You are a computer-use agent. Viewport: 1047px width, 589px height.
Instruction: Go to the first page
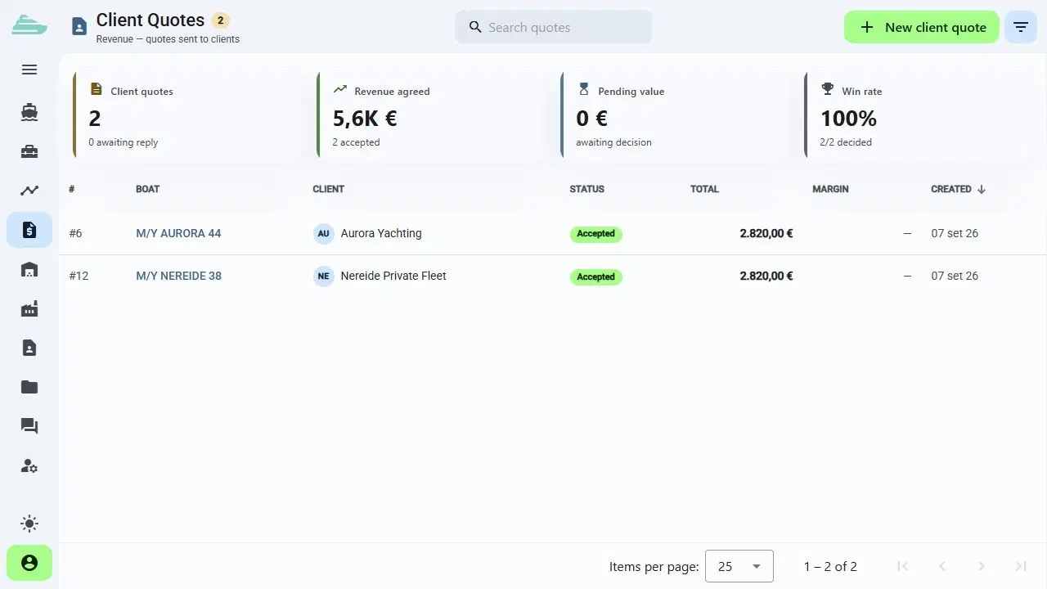tap(903, 566)
